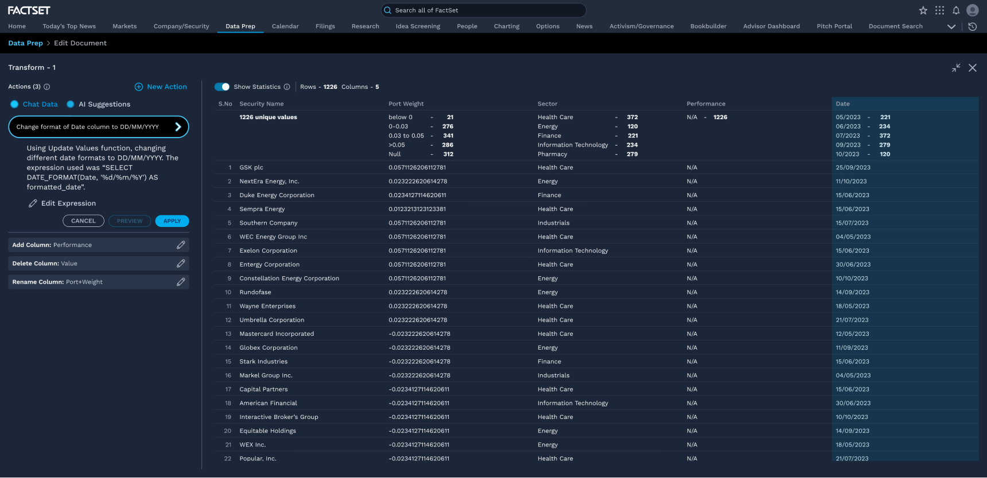Click the Sector column header
The height and width of the screenshot is (478, 987).
[x=547, y=104]
